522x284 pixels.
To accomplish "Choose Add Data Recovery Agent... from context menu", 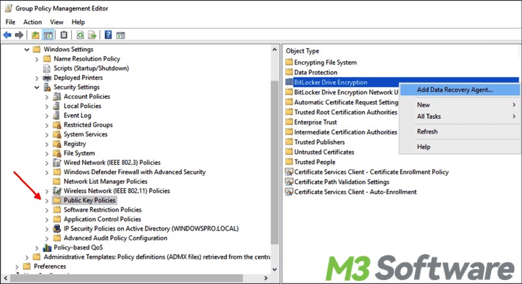I will [x=460, y=90].
